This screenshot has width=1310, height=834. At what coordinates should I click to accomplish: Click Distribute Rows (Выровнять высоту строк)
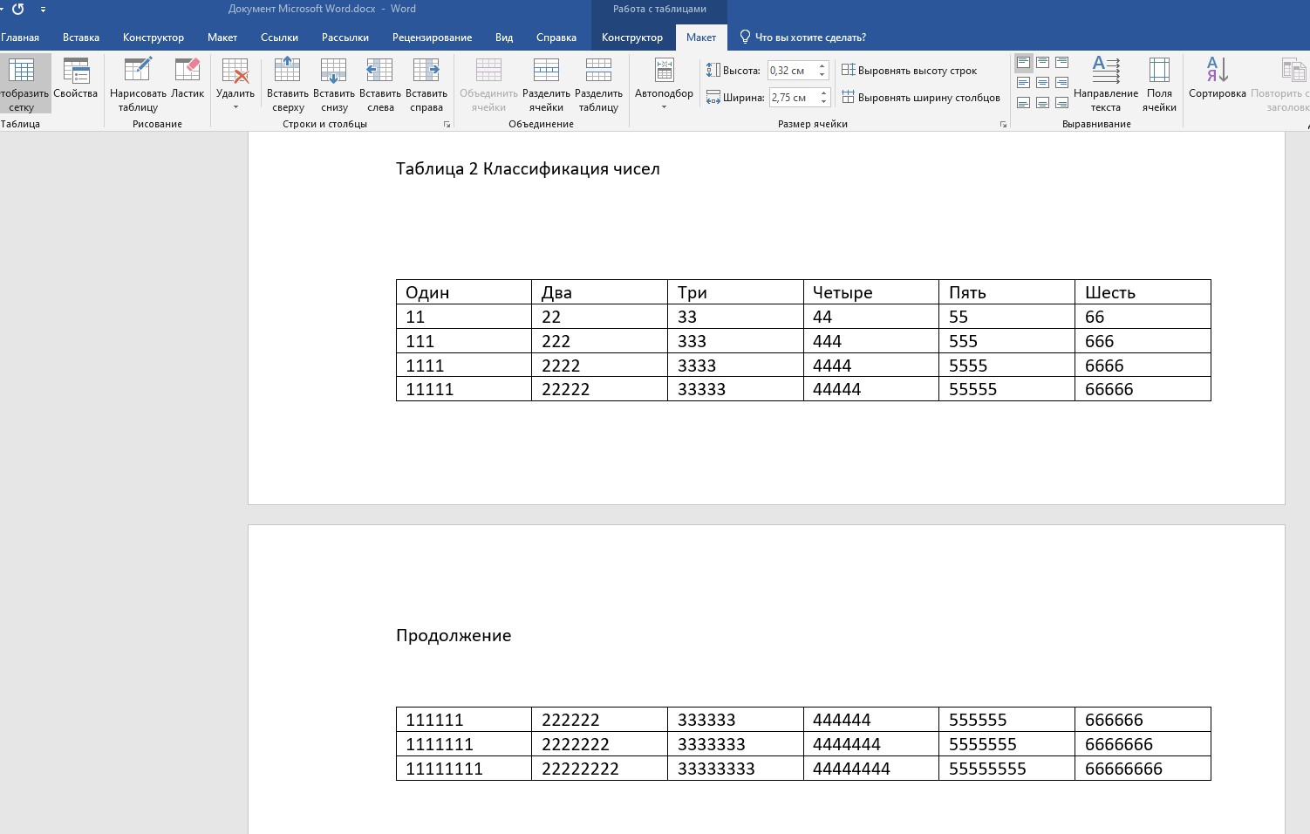pos(909,71)
